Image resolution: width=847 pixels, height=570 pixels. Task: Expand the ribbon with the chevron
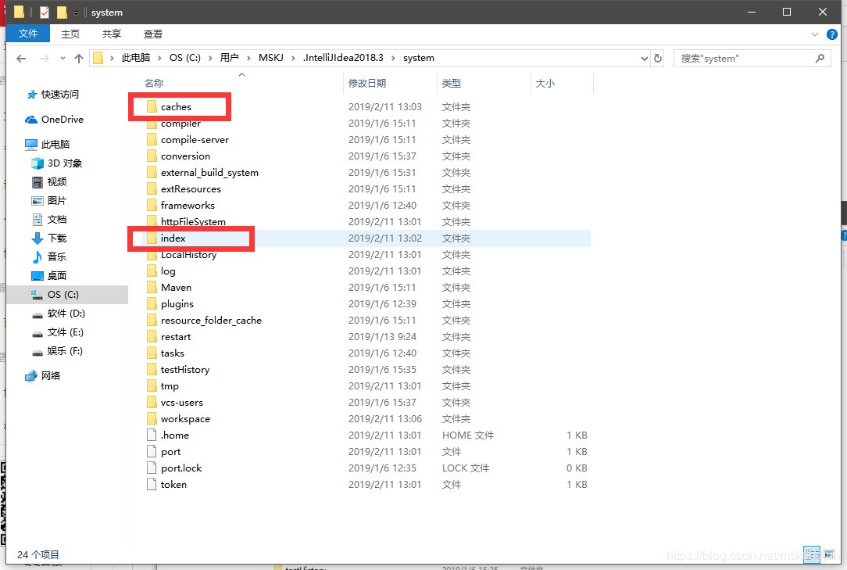pyautogui.click(x=815, y=34)
